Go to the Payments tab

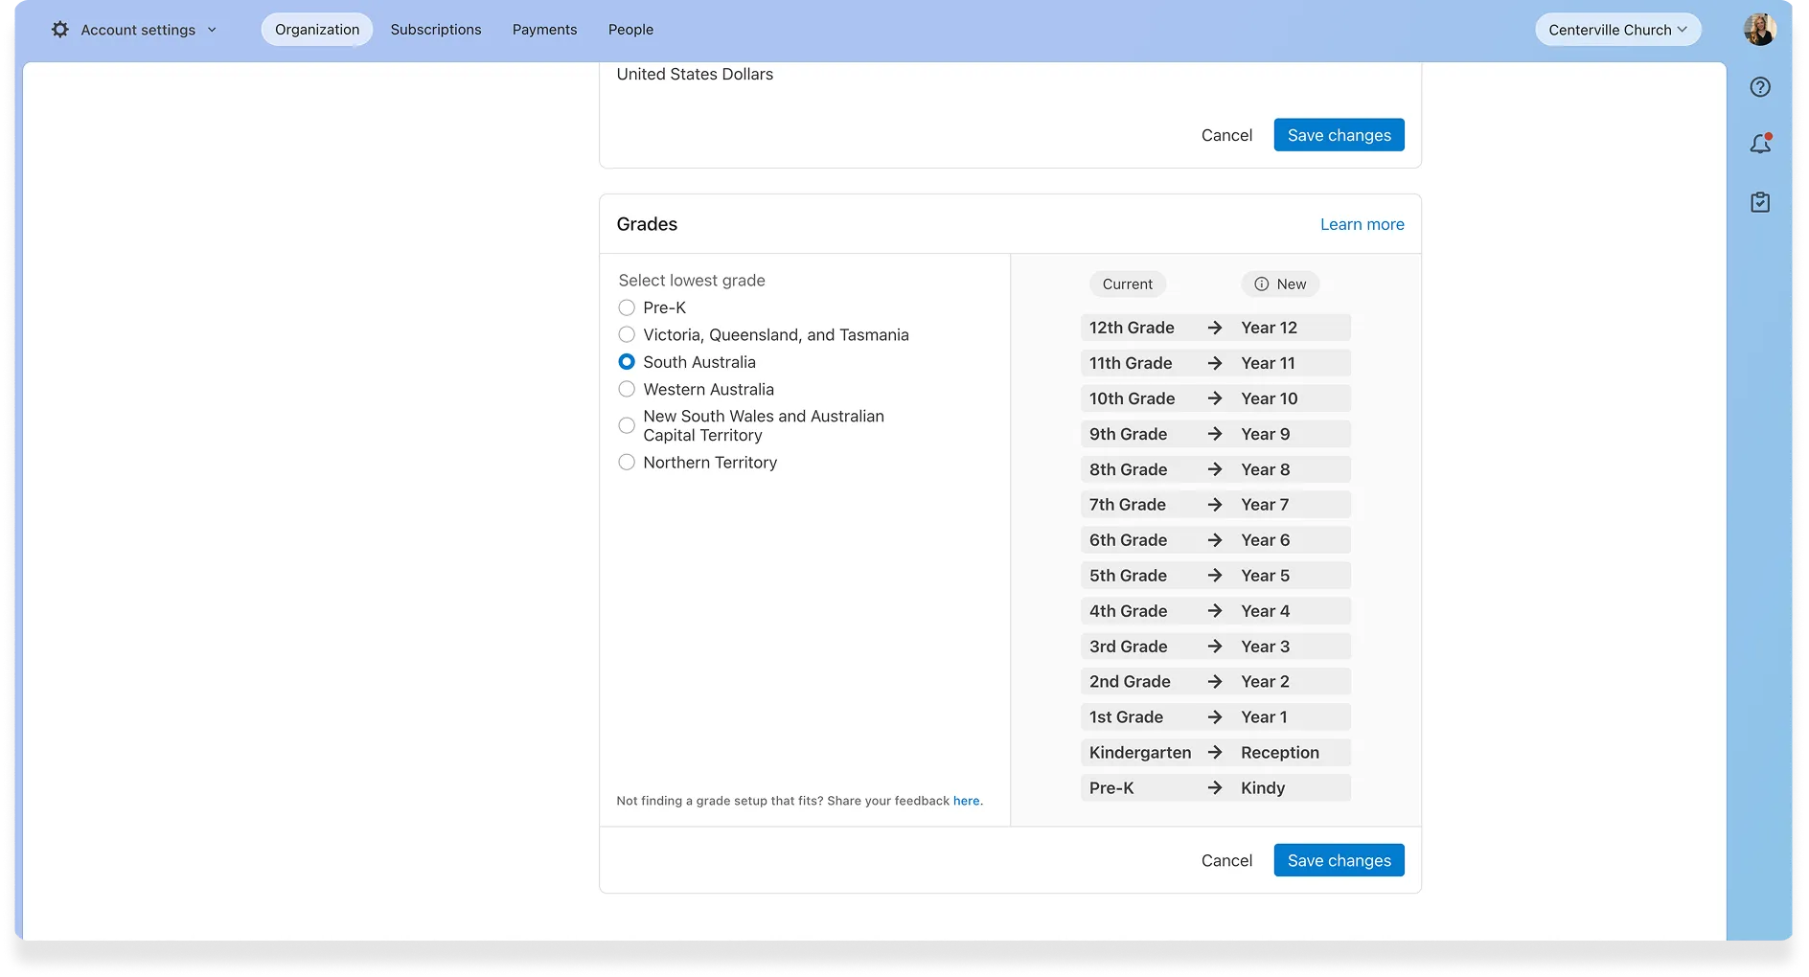[x=544, y=30]
